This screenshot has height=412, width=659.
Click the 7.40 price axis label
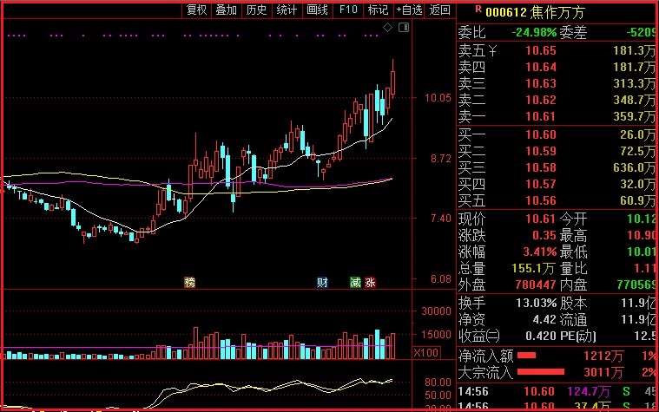[440, 219]
